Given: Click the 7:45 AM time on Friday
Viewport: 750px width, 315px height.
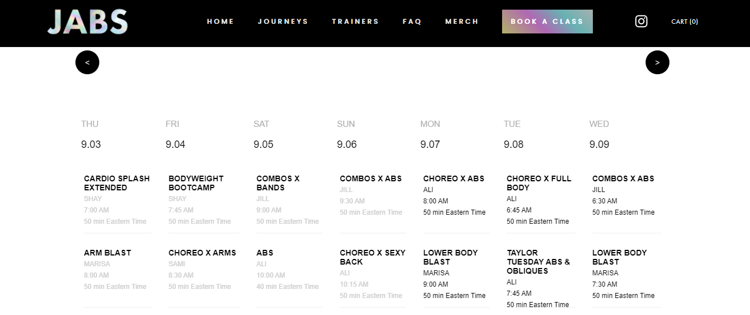Looking at the screenshot, I should tap(181, 210).
